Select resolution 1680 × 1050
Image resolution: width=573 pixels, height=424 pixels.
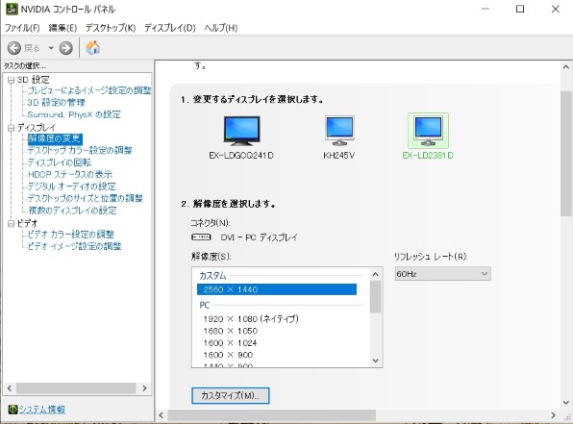pyautogui.click(x=230, y=331)
